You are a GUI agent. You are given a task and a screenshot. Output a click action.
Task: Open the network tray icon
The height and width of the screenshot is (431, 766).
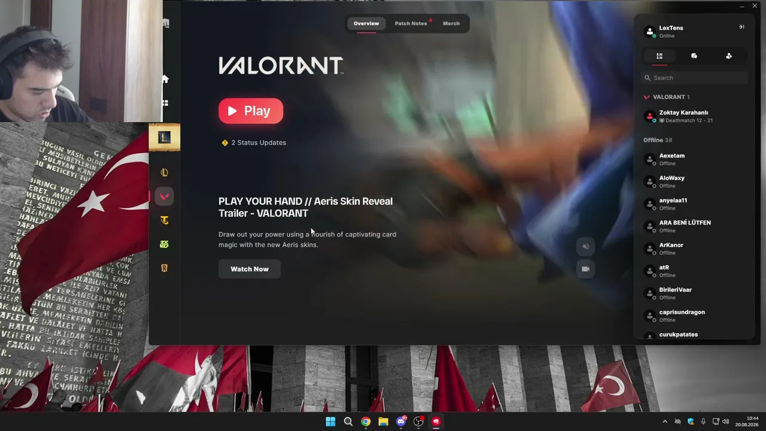point(716,421)
